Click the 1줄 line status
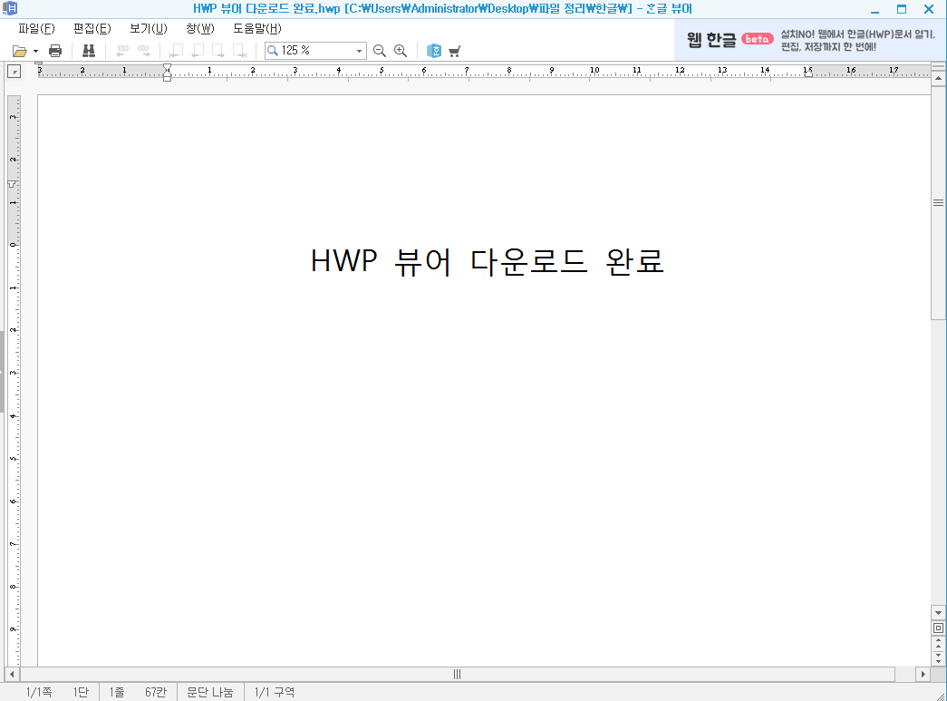The image size is (947, 701). point(117,692)
